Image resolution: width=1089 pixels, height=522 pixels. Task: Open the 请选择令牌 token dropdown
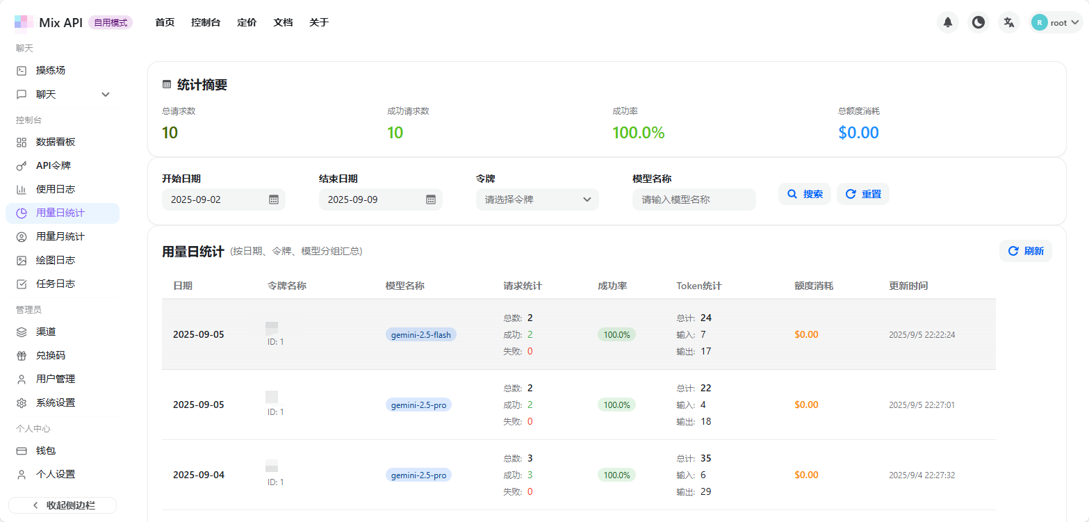(537, 199)
